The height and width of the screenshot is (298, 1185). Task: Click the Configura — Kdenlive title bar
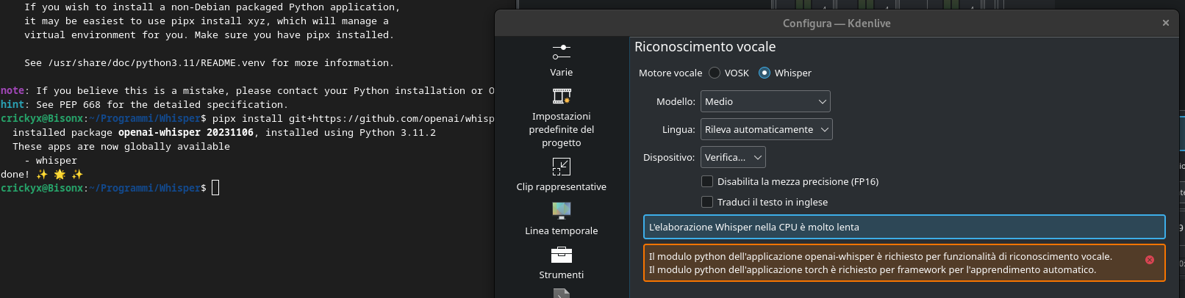[837, 23]
